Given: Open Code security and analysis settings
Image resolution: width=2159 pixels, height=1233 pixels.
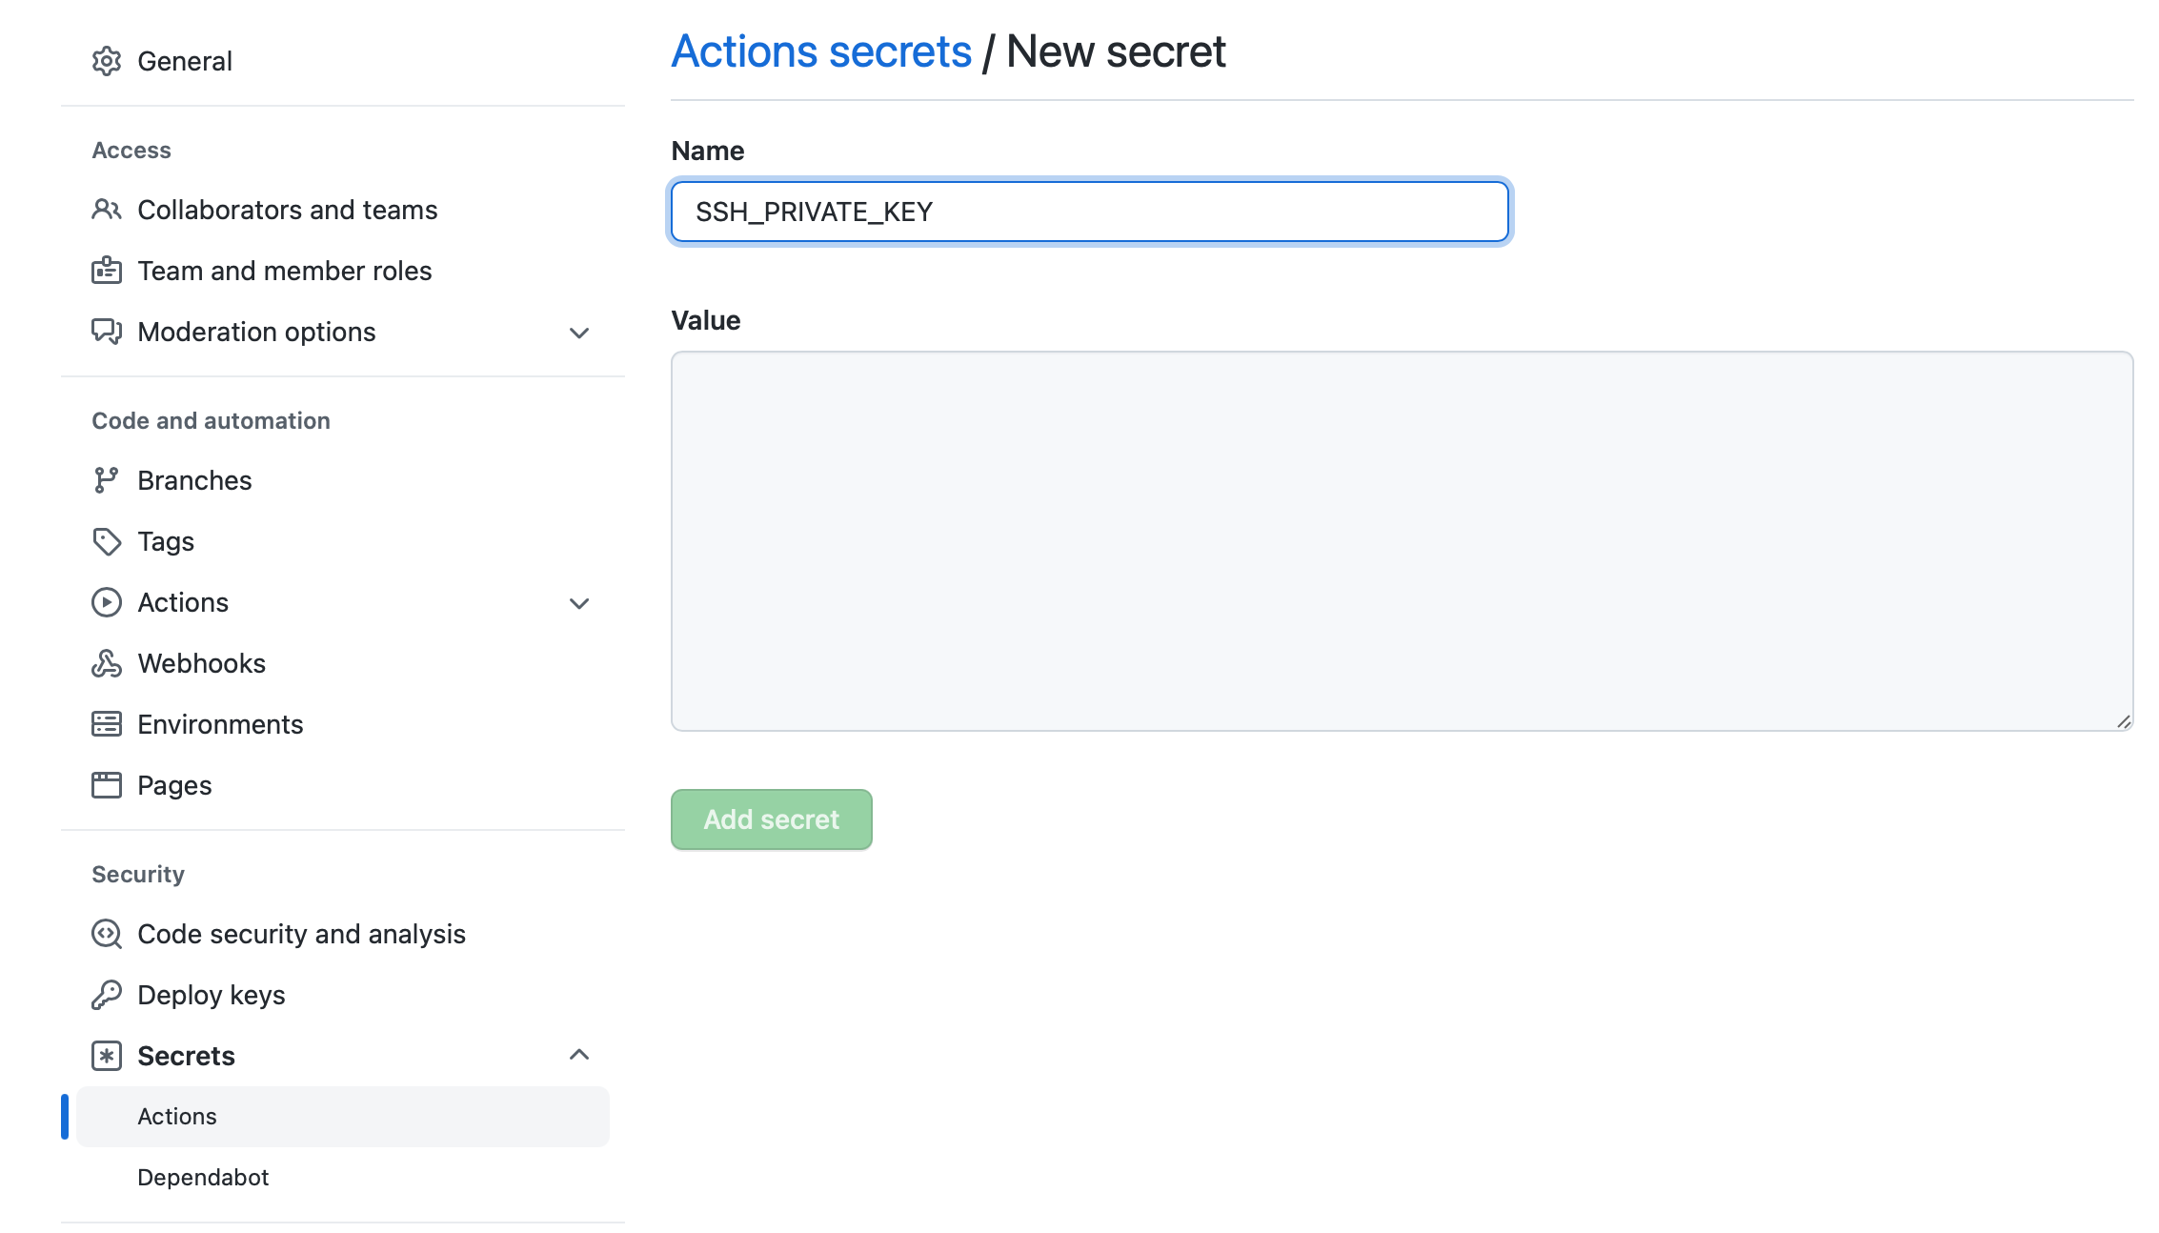Looking at the screenshot, I should coord(301,933).
